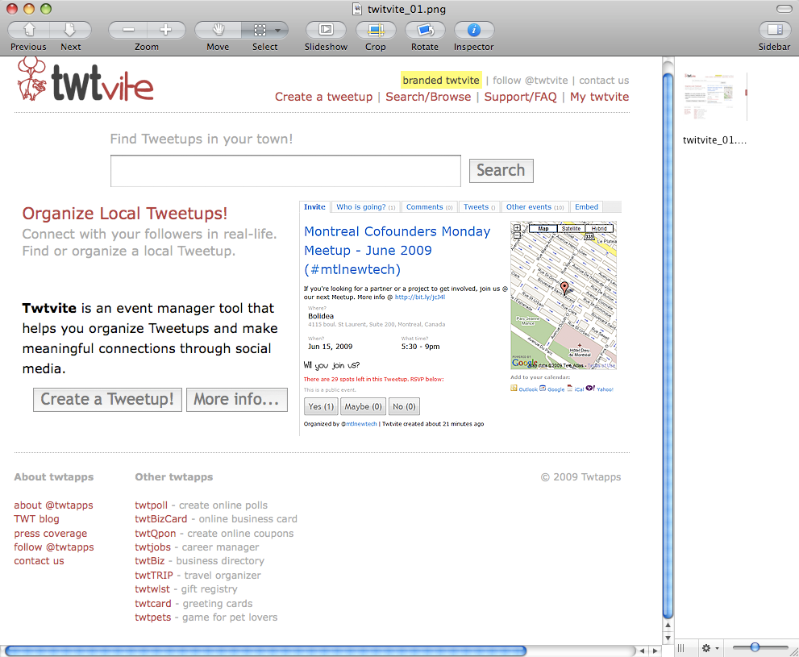Click the Find Tweetups search field
Image resolution: width=799 pixels, height=657 pixels.
pos(286,171)
